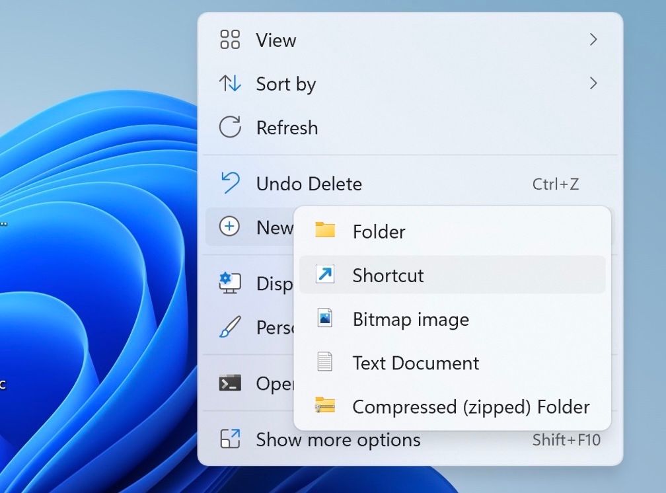This screenshot has width=666, height=493.
Task: Click the Bitmap image file icon
Action: point(325,318)
